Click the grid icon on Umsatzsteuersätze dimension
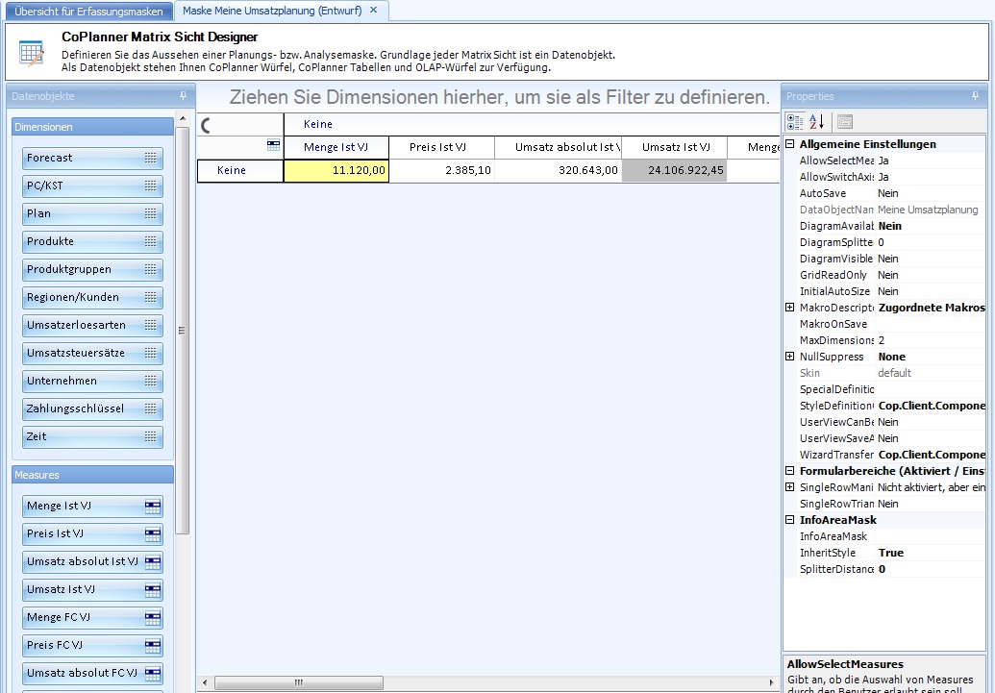Viewport: 995px width, 693px height. click(150, 354)
